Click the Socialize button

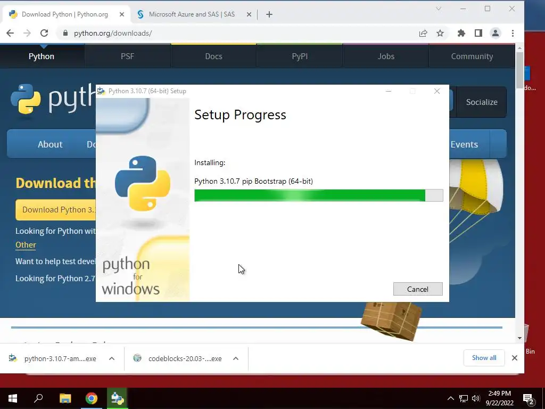click(x=482, y=102)
